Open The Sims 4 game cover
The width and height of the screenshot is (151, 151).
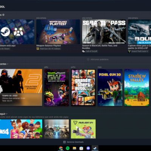[21, 129]
